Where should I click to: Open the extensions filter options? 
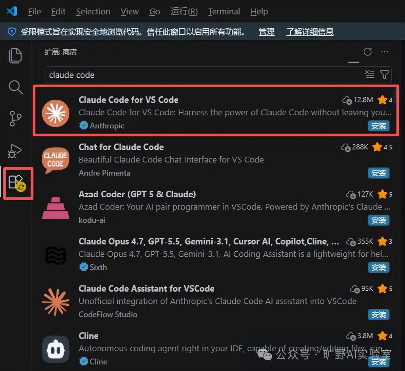click(385, 74)
